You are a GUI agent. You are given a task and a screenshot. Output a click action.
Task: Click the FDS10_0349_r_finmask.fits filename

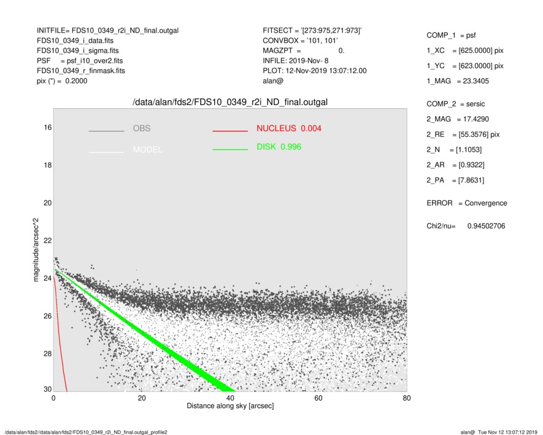point(81,71)
